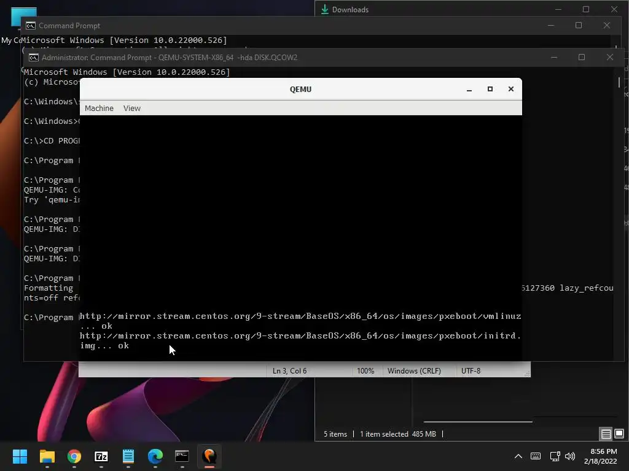Image resolution: width=629 pixels, height=471 pixels.
Task: Close the Downloads window
Action: pyautogui.click(x=614, y=9)
